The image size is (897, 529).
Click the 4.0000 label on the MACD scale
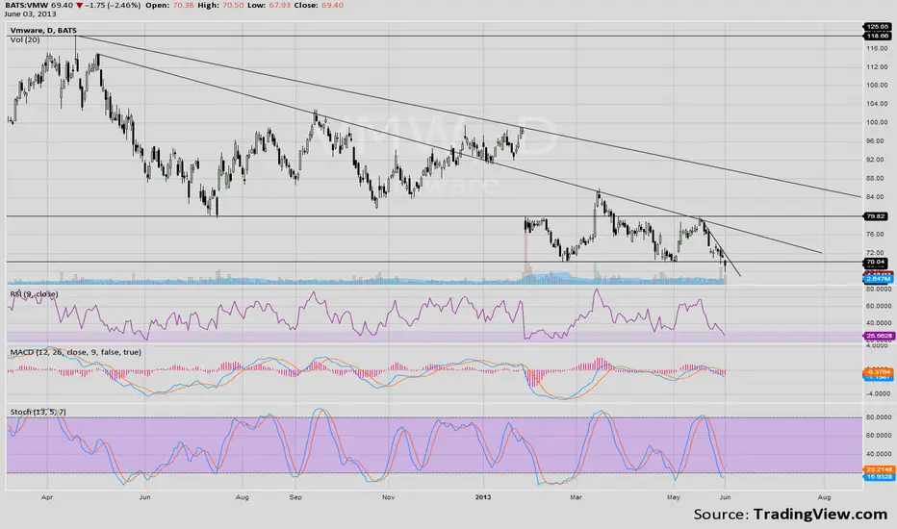click(x=877, y=345)
